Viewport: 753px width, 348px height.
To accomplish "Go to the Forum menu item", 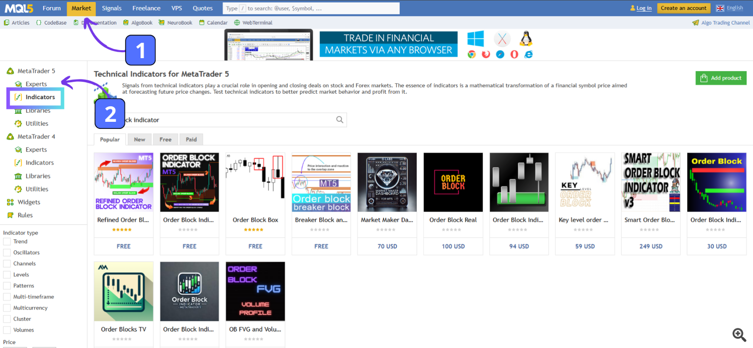I will 52,8.
